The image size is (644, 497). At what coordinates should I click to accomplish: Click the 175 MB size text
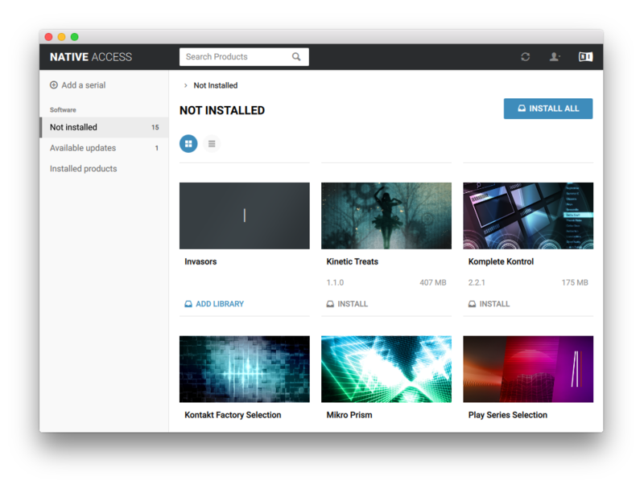pyautogui.click(x=575, y=282)
